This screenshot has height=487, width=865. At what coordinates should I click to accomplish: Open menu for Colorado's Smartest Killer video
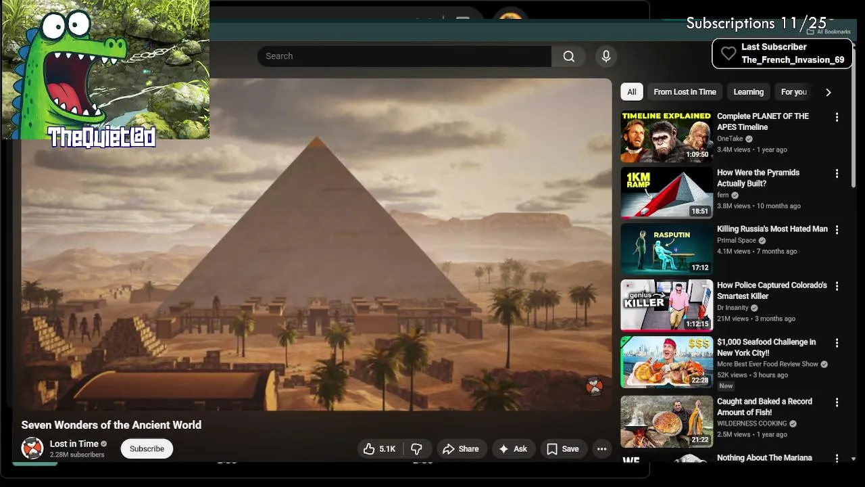(x=837, y=286)
